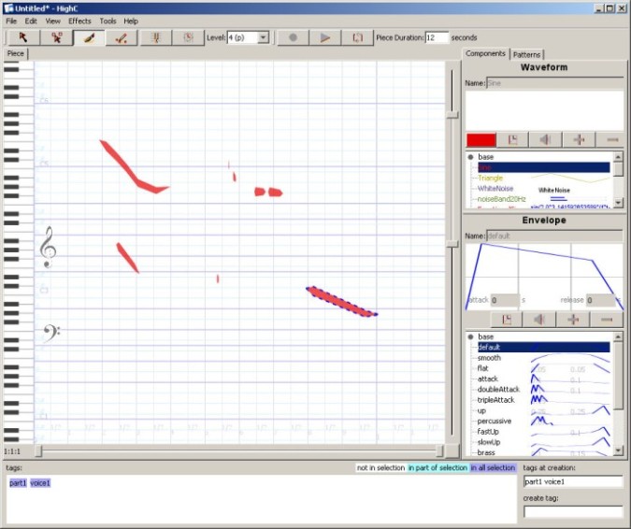This screenshot has width=631, height=529.
Task: Open the Effects menu
Action: pos(79,21)
